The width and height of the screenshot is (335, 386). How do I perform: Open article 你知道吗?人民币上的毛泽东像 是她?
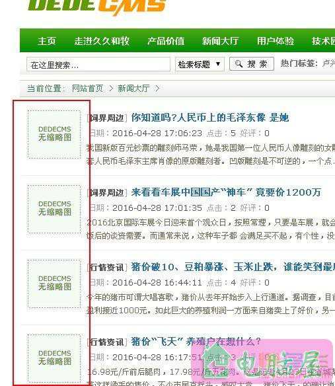pyautogui.click(x=209, y=118)
